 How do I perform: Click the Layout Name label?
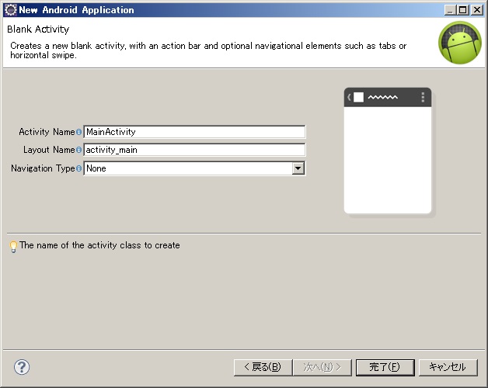[49, 150]
